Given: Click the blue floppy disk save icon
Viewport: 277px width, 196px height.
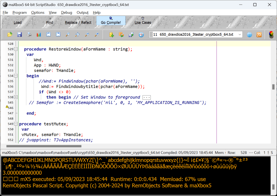Looking at the screenshot, I should click(19, 35).
